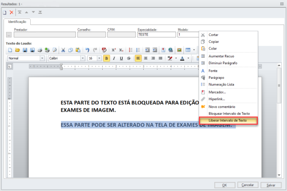The image size is (287, 191).
Task: Click the Redo arrow icon
Action: point(95,50)
